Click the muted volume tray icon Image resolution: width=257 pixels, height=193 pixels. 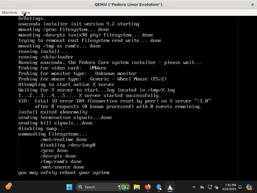point(216,187)
